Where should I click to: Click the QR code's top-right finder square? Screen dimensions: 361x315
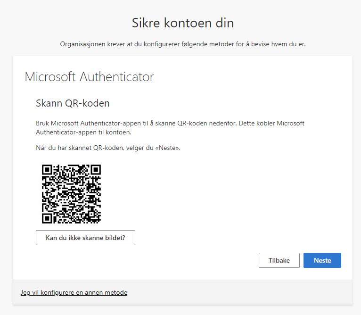pyautogui.click(x=96, y=169)
